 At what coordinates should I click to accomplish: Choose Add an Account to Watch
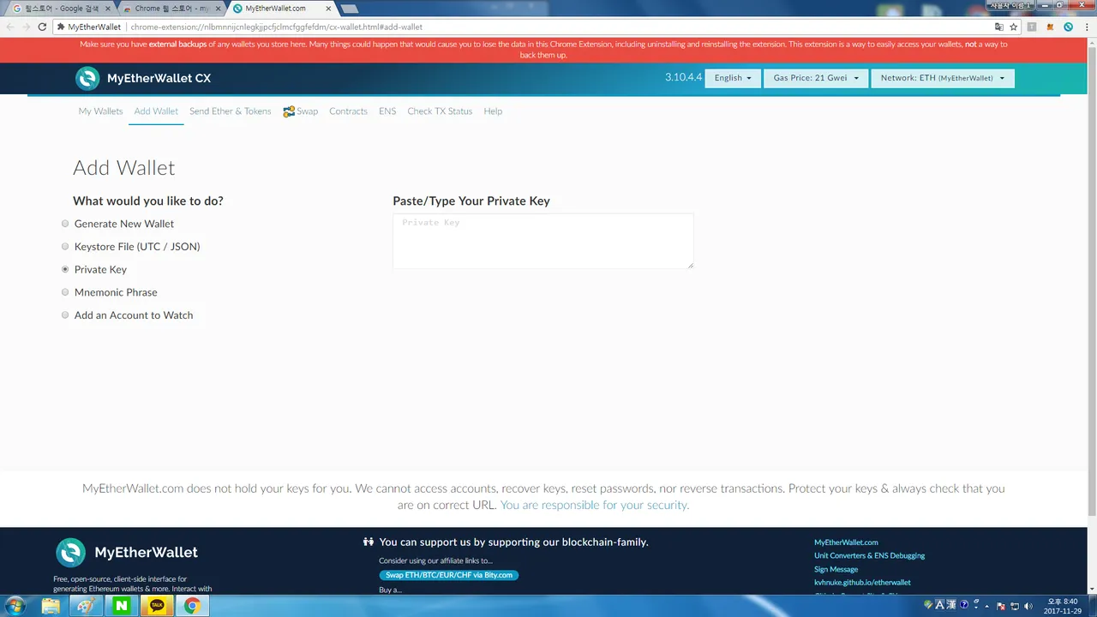(x=65, y=315)
